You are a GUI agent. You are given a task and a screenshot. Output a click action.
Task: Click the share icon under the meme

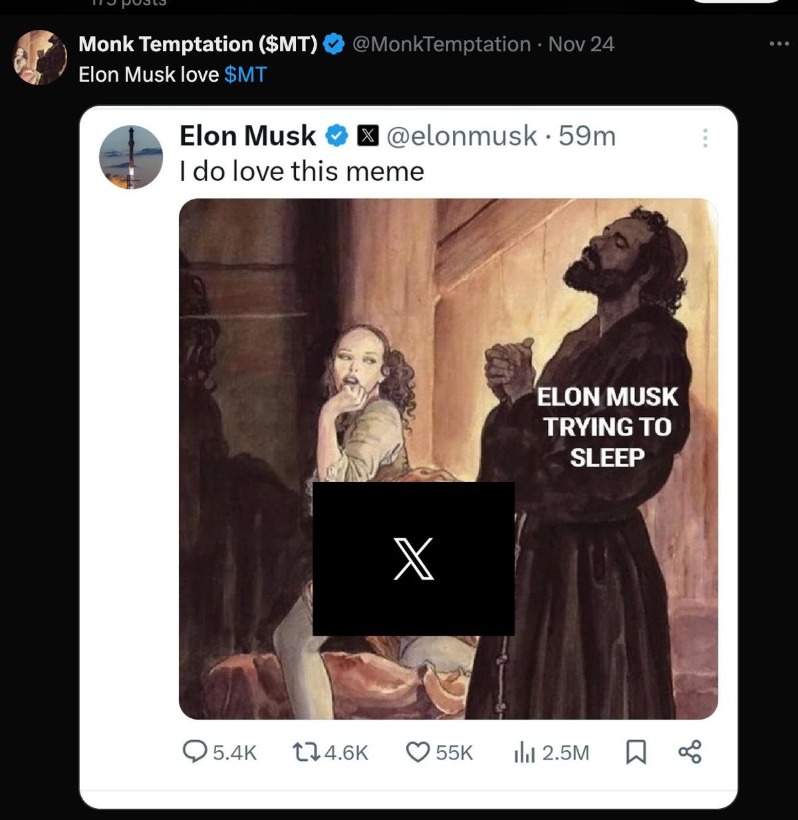(x=690, y=752)
